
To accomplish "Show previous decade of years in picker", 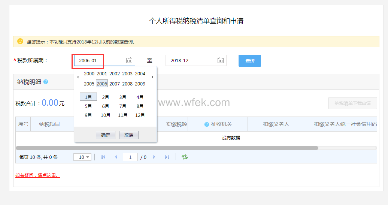I will click(x=78, y=77).
